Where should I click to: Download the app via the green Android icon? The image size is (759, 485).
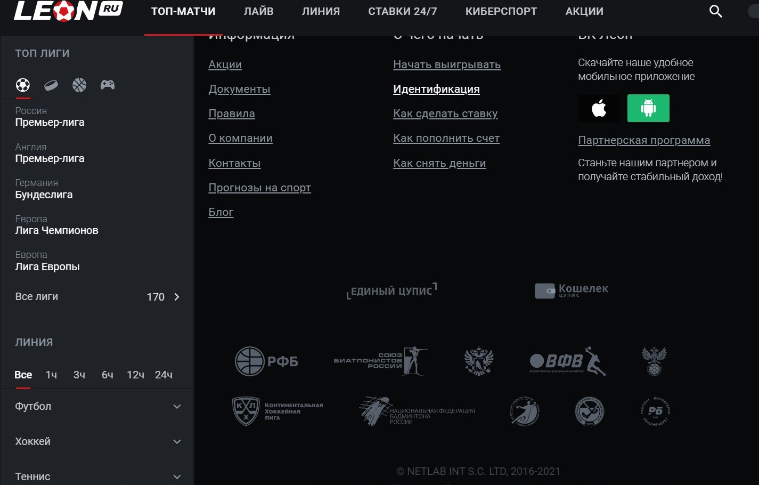pos(648,108)
